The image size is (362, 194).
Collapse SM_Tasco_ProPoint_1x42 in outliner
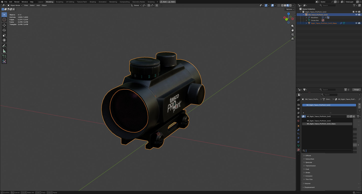tap(303, 15)
